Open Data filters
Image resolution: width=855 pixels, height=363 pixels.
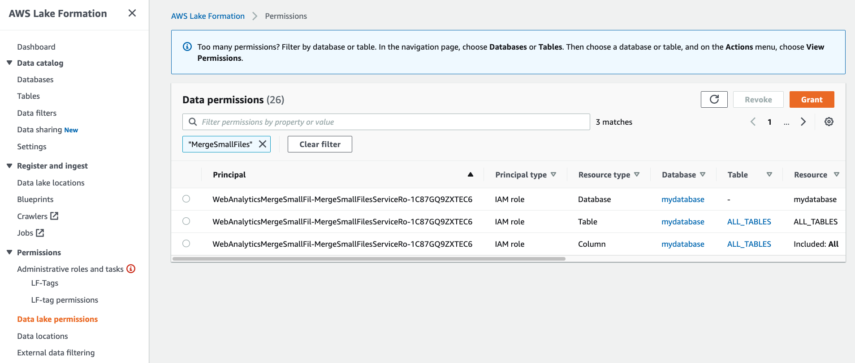pyautogui.click(x=37, y=113)
